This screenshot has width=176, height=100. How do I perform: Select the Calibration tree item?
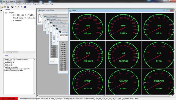[17, 21]
